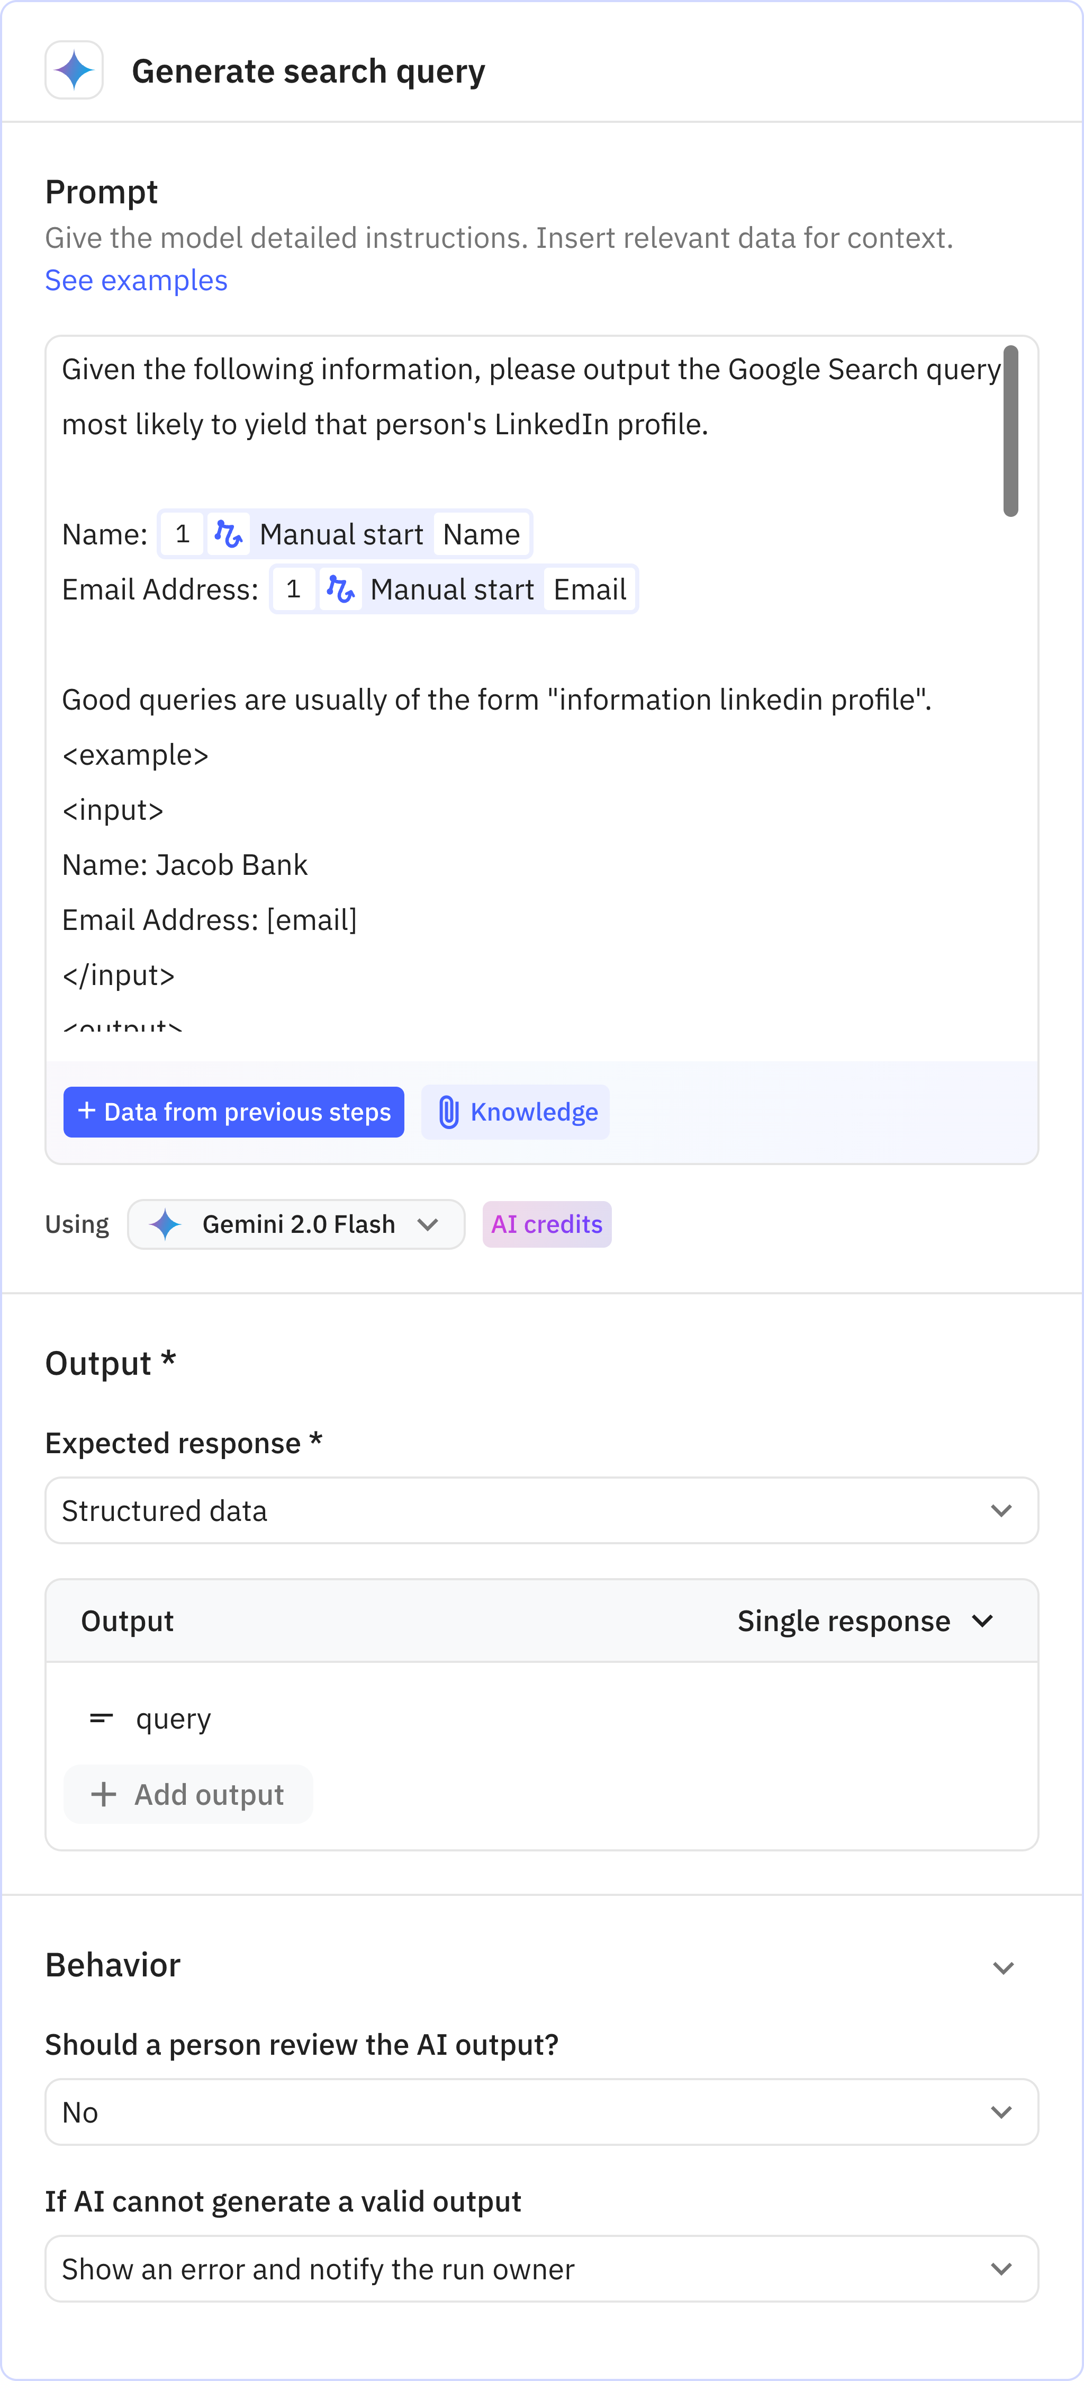Click the branch icon in the Email variable pill
The width and height of the screenshot is (1084, 2381).
point(341,589)
